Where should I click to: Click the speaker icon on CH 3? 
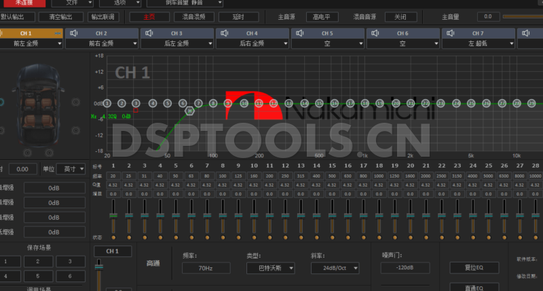pyautogui.click(x=151, y=32)
